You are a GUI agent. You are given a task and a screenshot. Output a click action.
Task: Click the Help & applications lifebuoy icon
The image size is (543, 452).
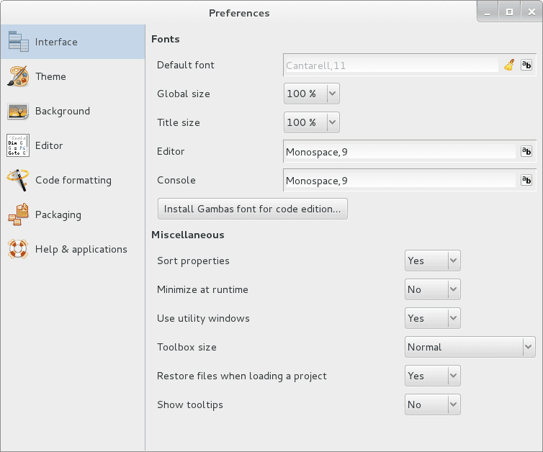18,249
